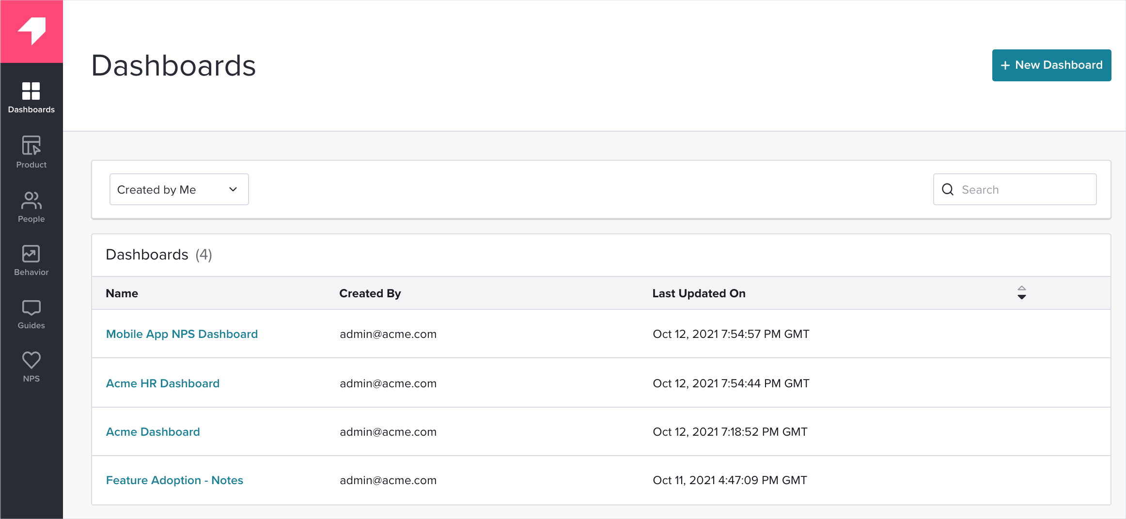This screenshot has width=1126, height=519.
Task: Click the date Oct 12, 2021 7:18:52 PM GMT
Action: pos(730,432)
